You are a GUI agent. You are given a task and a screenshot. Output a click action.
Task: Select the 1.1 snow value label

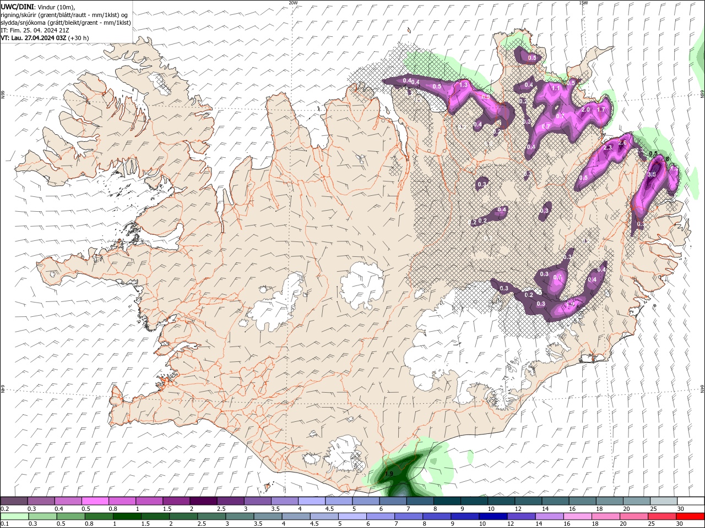[556, 89]
